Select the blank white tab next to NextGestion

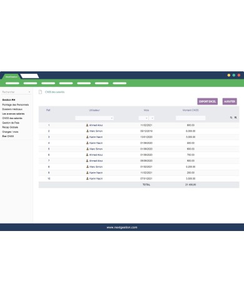29,76
